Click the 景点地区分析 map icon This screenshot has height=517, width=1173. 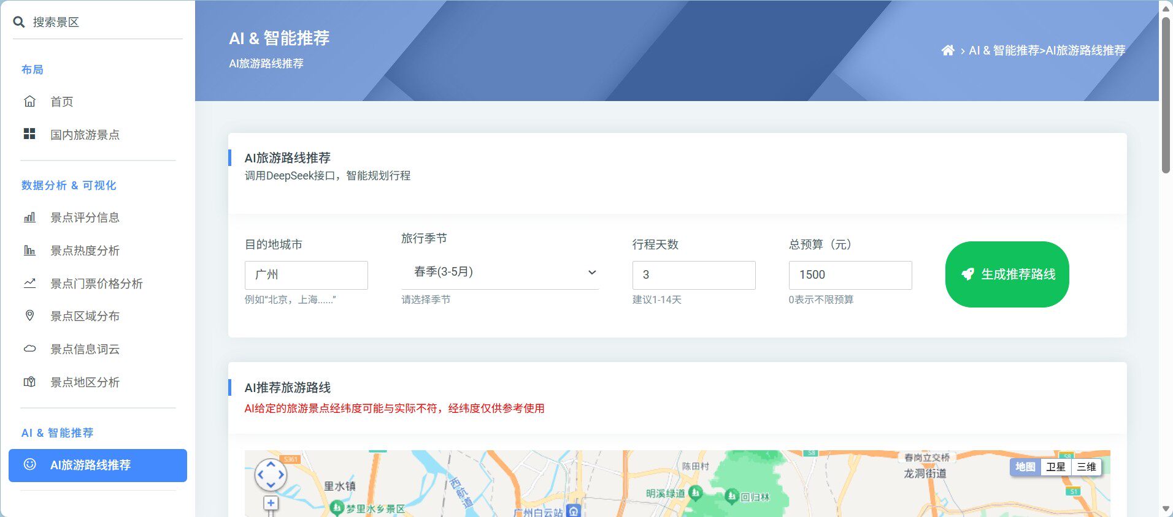(29, 382)
